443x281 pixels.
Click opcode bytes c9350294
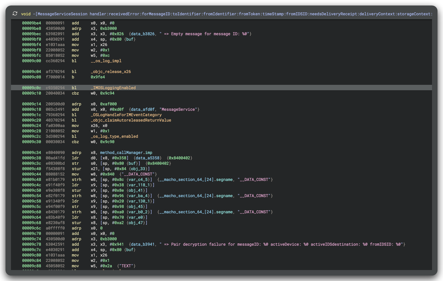point(55,88)
